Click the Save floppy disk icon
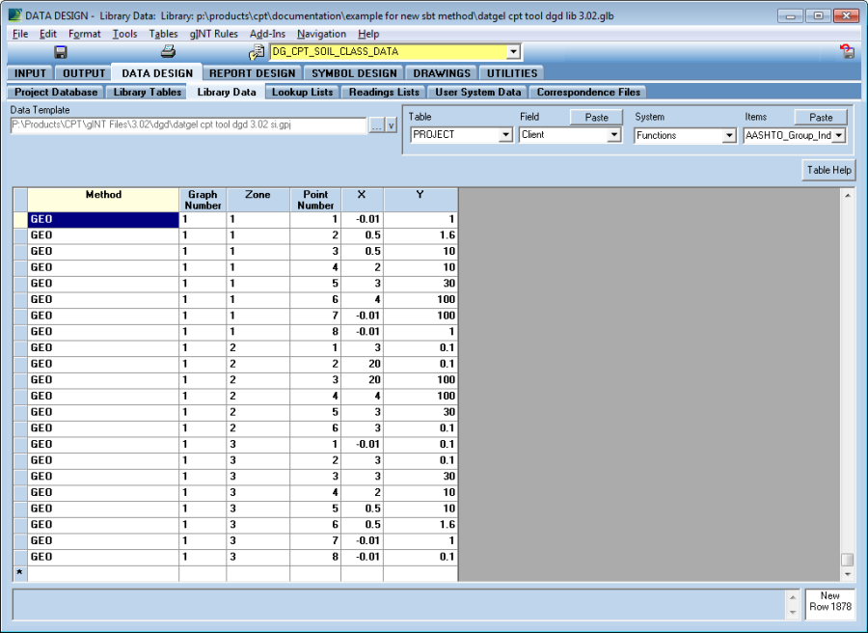 pyautogui.click(x=60, y=52)
